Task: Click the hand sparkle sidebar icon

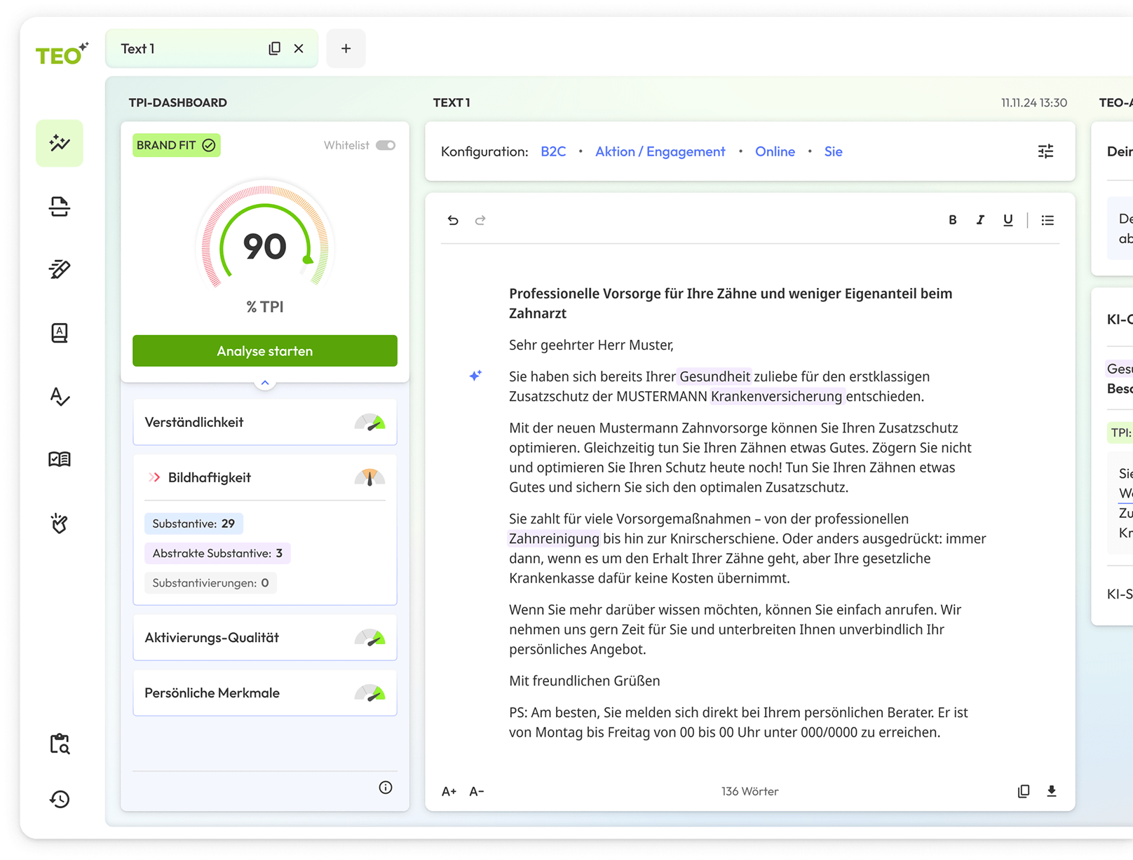Action: (60, 523)
